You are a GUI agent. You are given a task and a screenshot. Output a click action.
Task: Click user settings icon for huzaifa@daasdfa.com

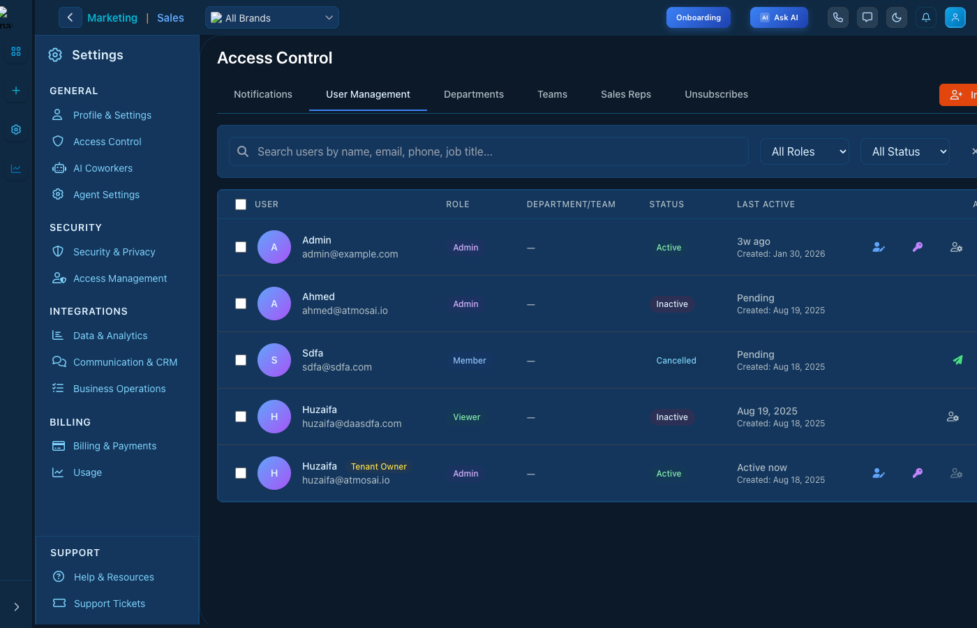(953, 417)
